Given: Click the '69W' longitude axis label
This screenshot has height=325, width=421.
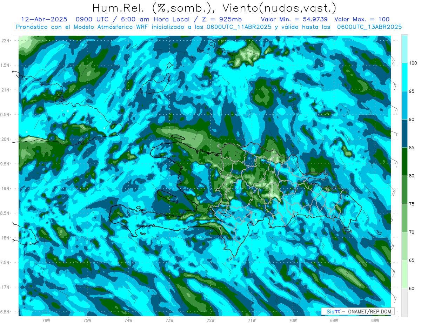Looking at the screenshot, I should coord(334,320).
